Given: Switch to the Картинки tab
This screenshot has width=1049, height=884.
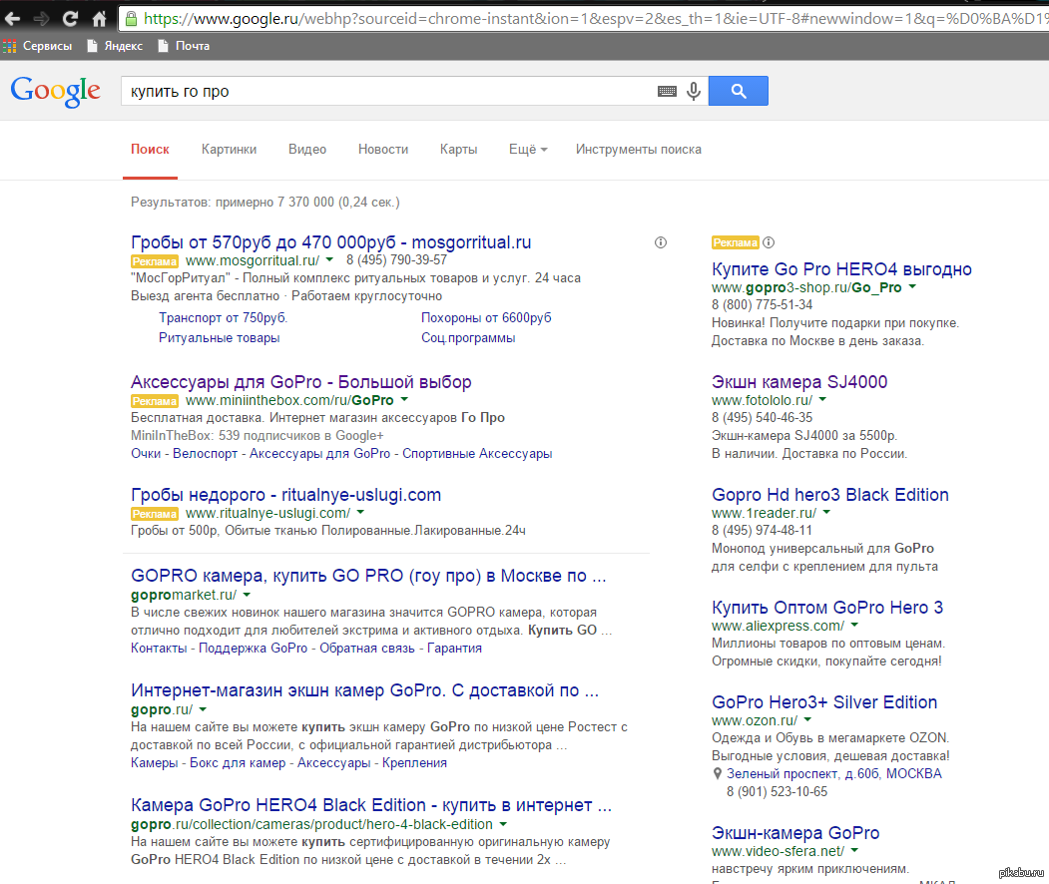Looking at the screenshot, I should (229, 150).
